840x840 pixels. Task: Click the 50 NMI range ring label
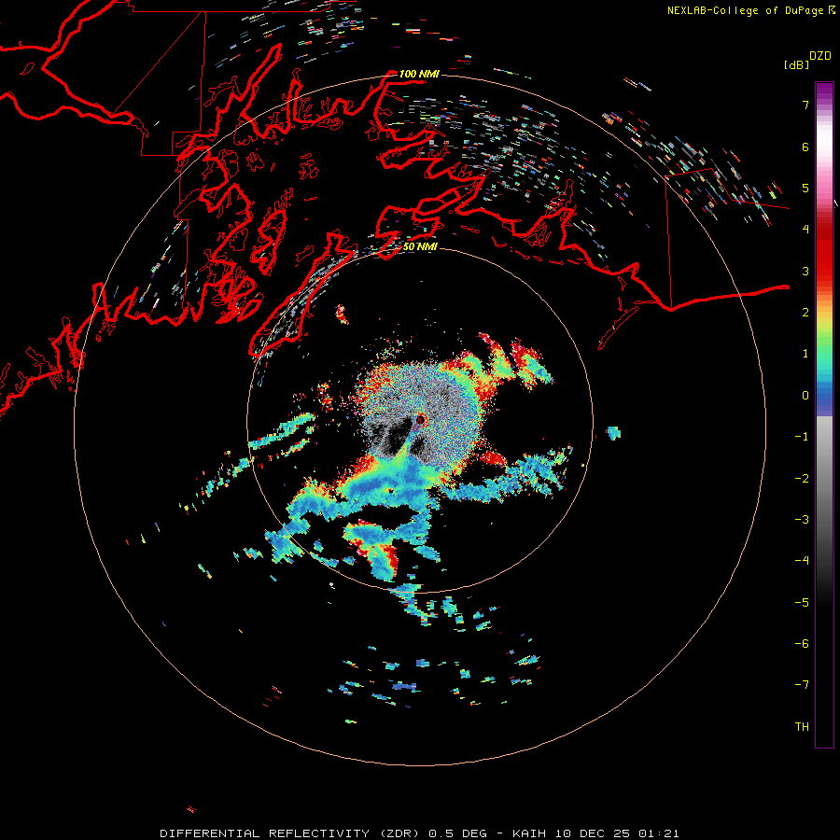(x=421, y=246)
